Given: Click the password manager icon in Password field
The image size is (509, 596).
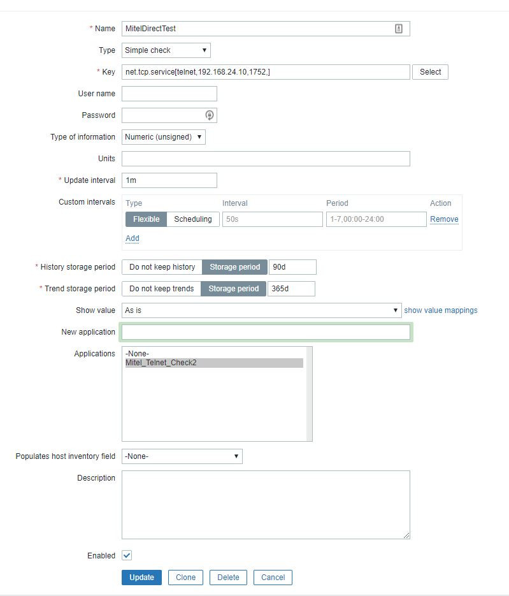Looking at the screenshot, I should pos(209,115).
